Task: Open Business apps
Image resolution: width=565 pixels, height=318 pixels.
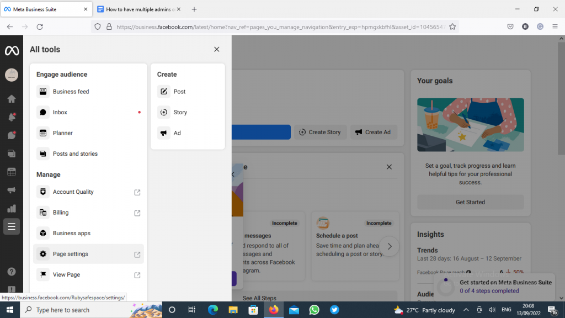Action: 89,234
